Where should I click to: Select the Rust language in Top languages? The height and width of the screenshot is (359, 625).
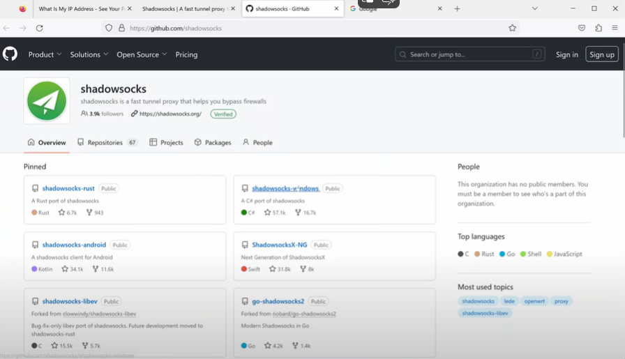[x=484, y=254]
